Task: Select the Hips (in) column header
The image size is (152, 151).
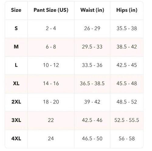Action: point(127,10)
